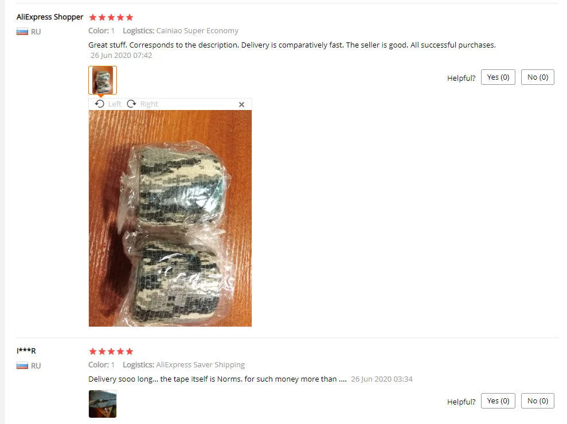Click the 'Right' rotate label

click(x=149, y=104)
